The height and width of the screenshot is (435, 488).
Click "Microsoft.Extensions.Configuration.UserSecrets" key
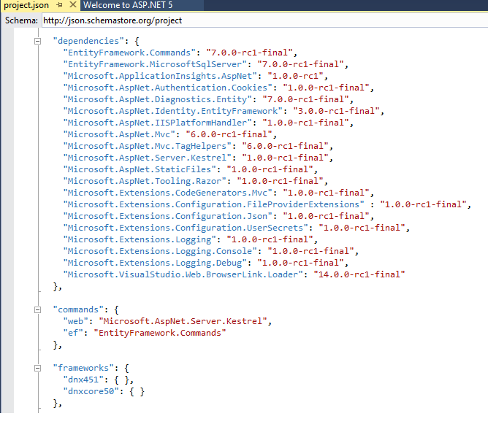point(186,228)
